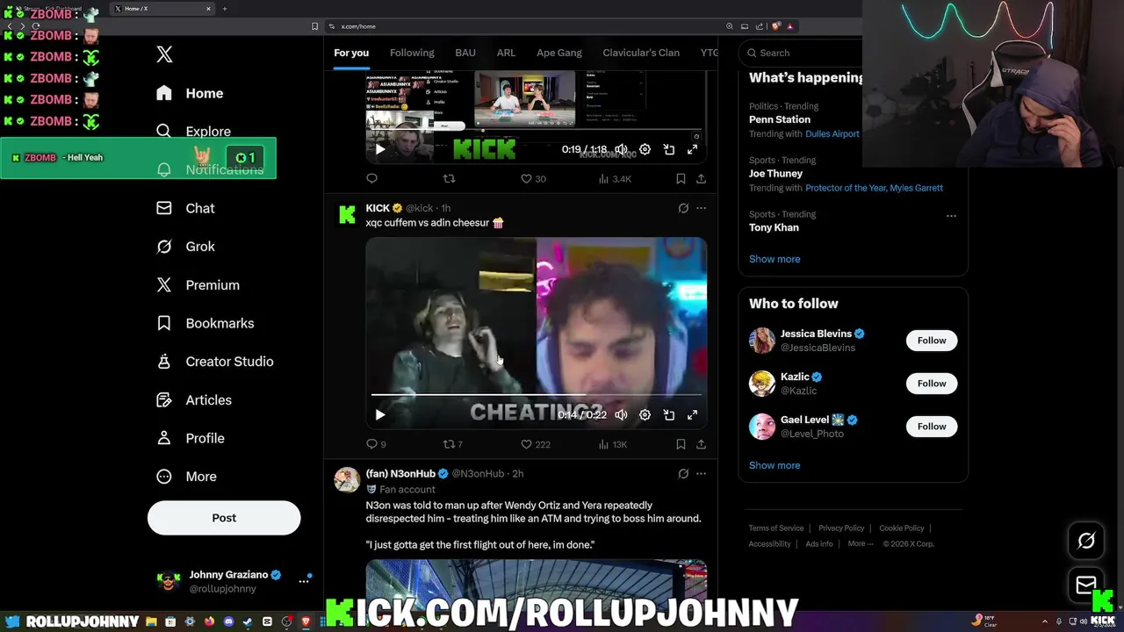Mute the top video at 0:19/1:18

coord(621,149)
